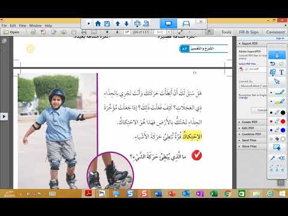Click the previous page arrow in Reader toolbar
The height and width of the screenshot is (216, 288).
coord(107,32)
